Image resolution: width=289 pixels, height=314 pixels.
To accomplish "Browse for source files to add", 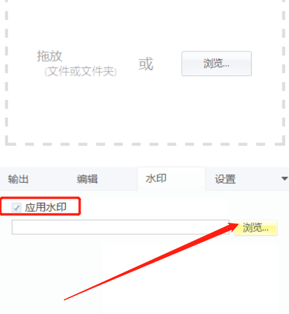I will coord(216,63).
